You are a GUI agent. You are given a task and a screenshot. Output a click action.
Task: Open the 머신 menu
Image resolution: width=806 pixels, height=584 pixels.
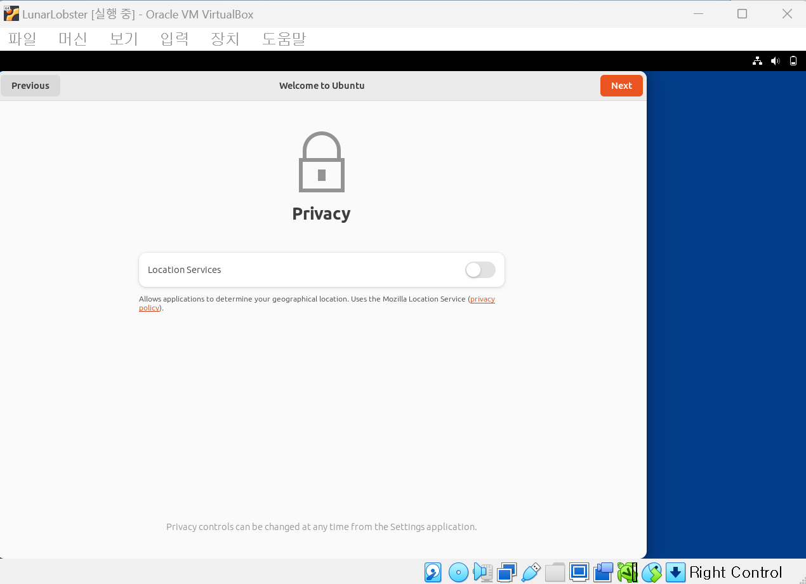click(73, 39)
